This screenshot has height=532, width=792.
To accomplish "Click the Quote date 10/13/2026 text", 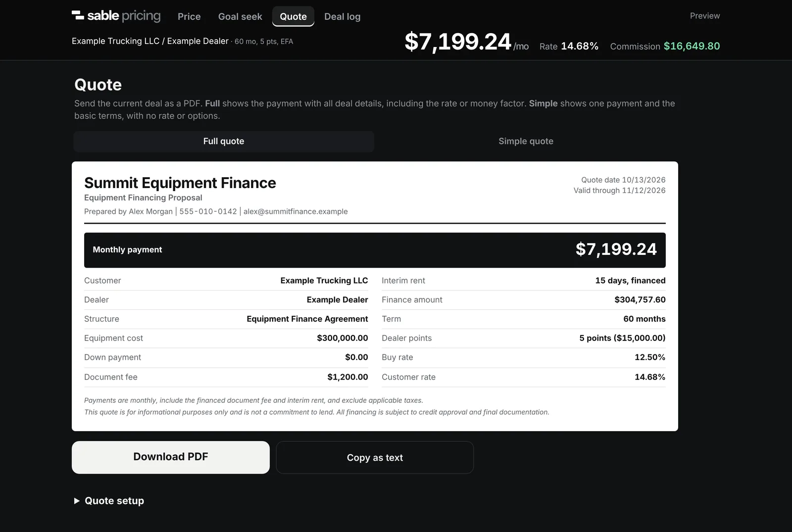I will click(623, 180).
